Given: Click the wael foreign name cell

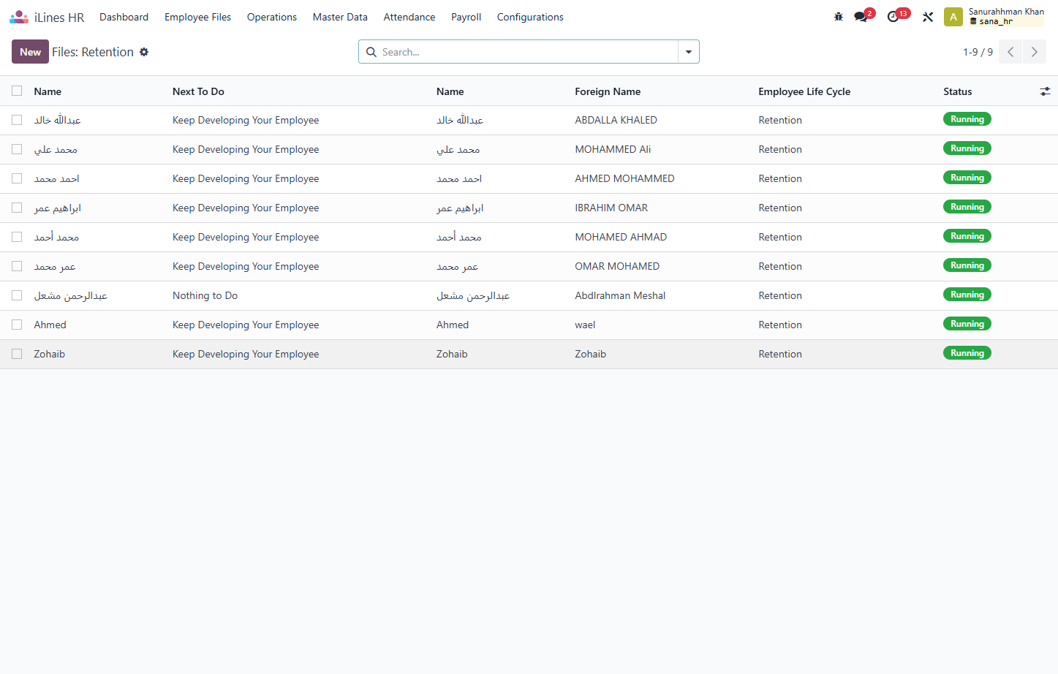Looking at the screenshot, I should click(585, 325).
